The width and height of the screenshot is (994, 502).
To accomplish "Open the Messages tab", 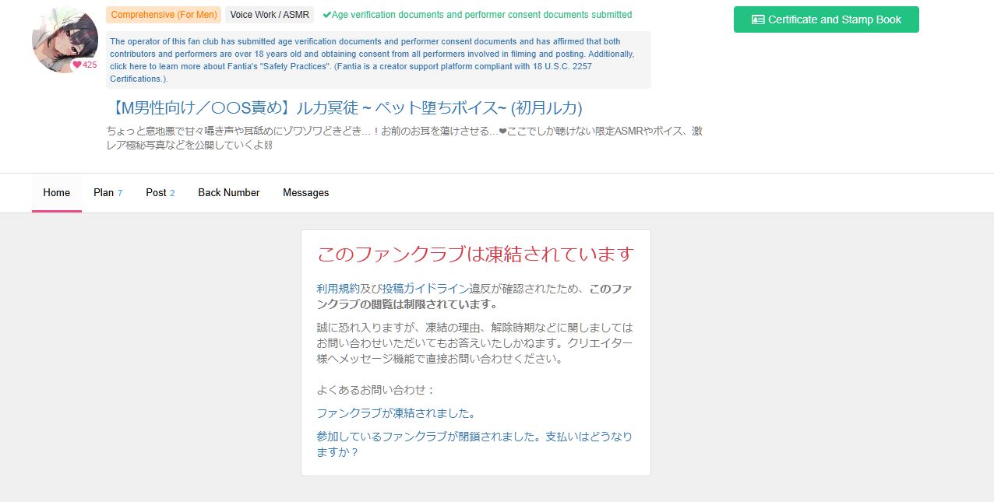I will (305, 192).
